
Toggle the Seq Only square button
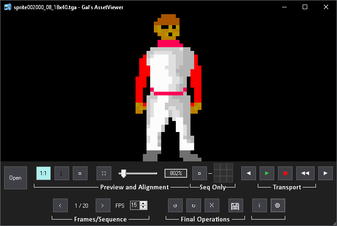[x=200, y=173]
